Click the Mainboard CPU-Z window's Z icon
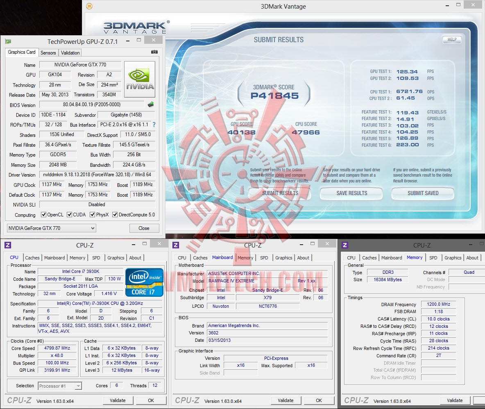The image size is (485, 409). click(x=176, y=245)
